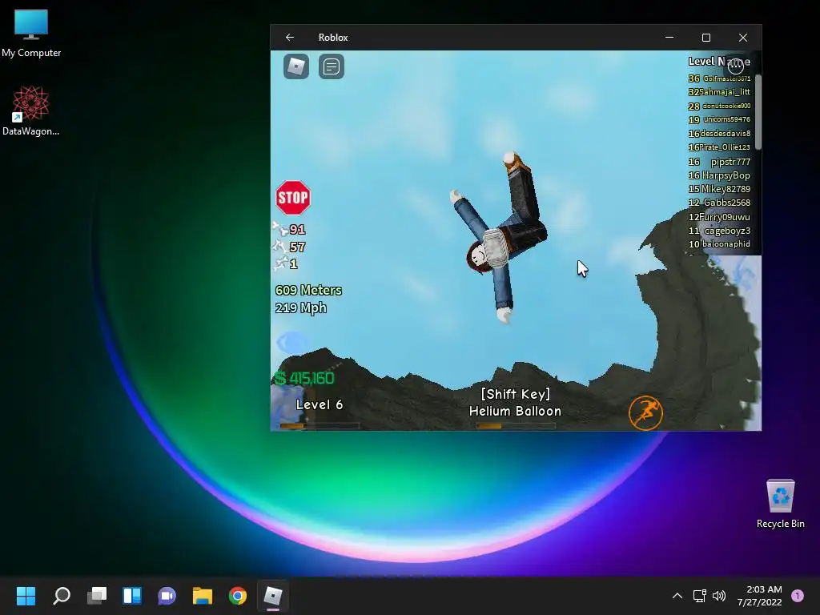Select player baloonaphid in leaderboard
The height and width of the screenshot is (615, 820).
726,243
